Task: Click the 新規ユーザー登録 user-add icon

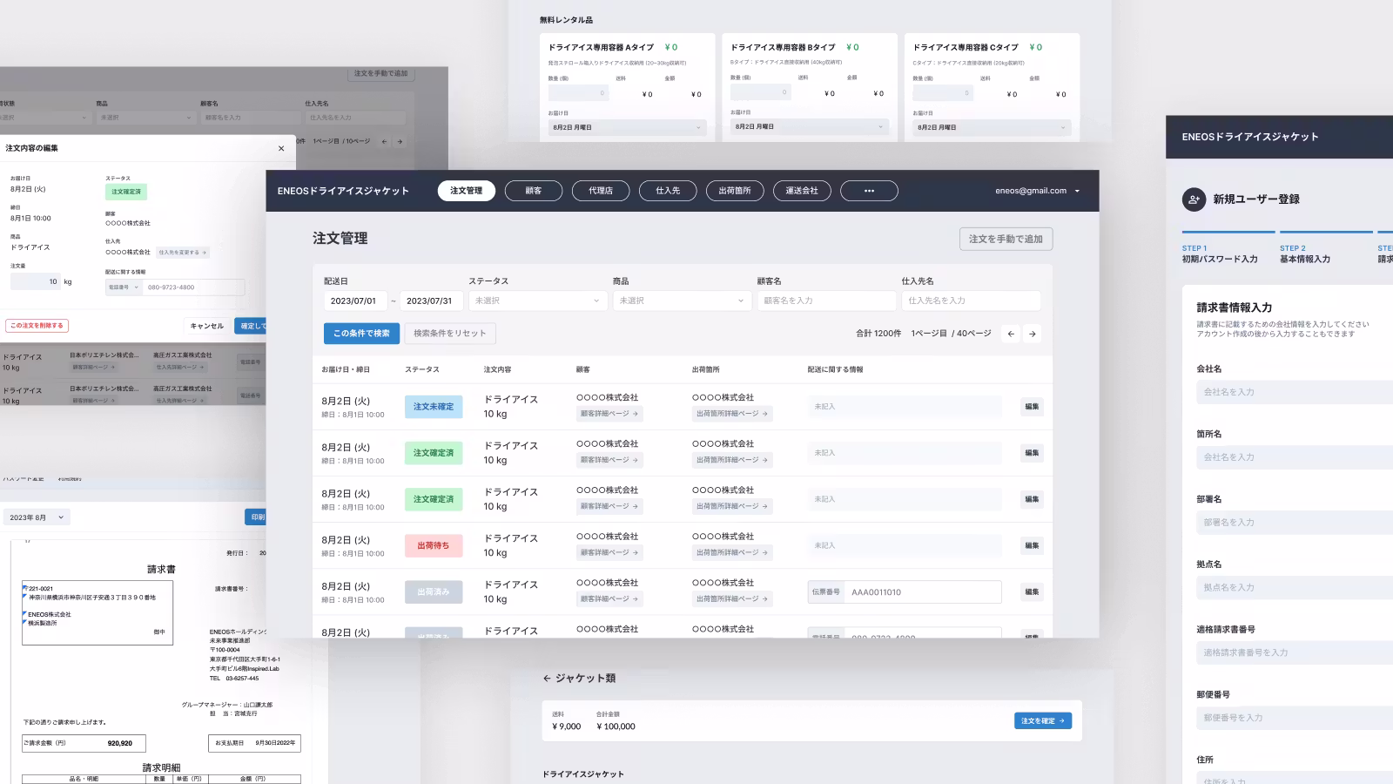Action: click(x=1194, y=199)
